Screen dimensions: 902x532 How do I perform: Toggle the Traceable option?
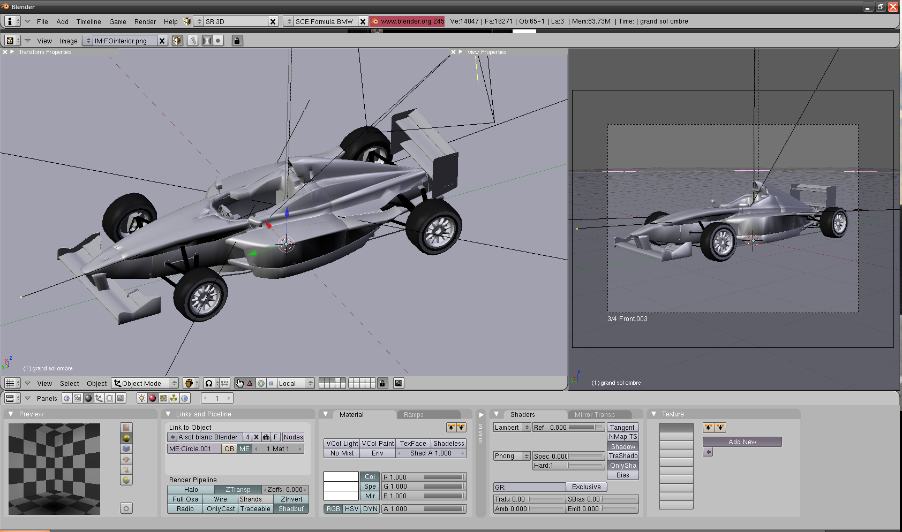(255, 509)
